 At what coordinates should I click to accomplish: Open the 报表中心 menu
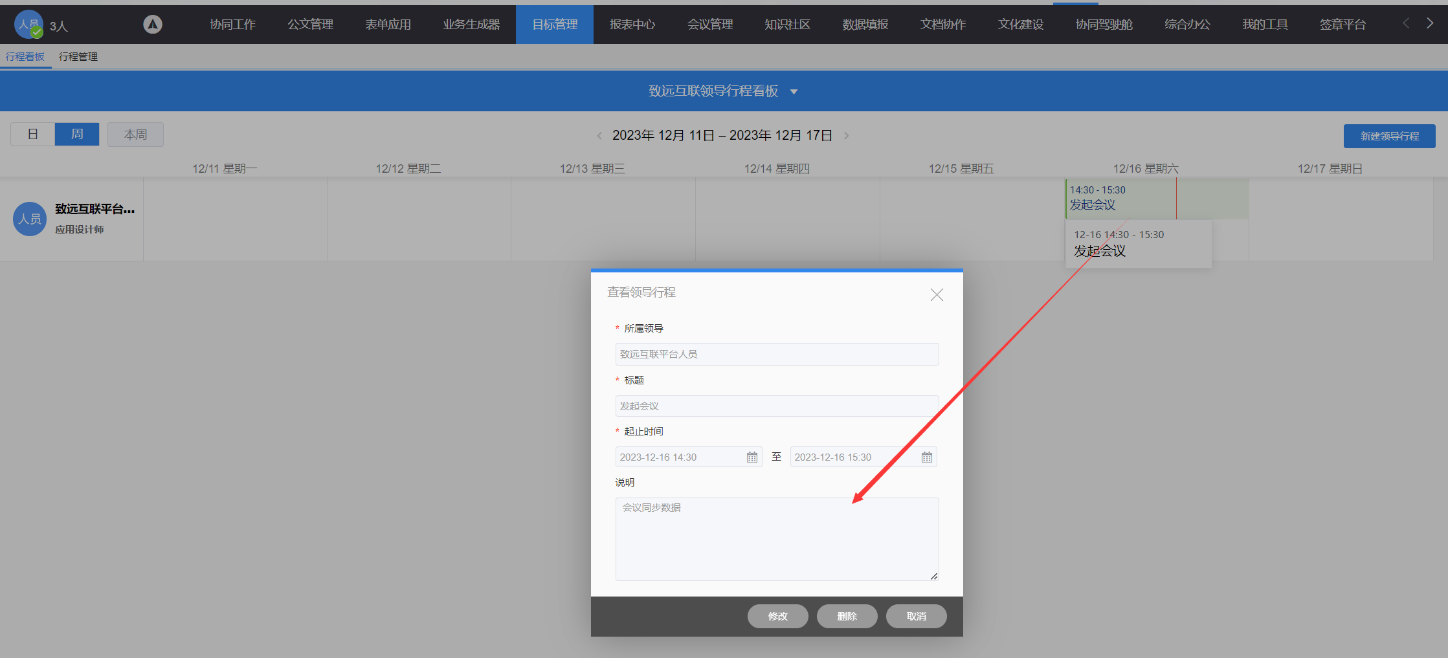632,25
